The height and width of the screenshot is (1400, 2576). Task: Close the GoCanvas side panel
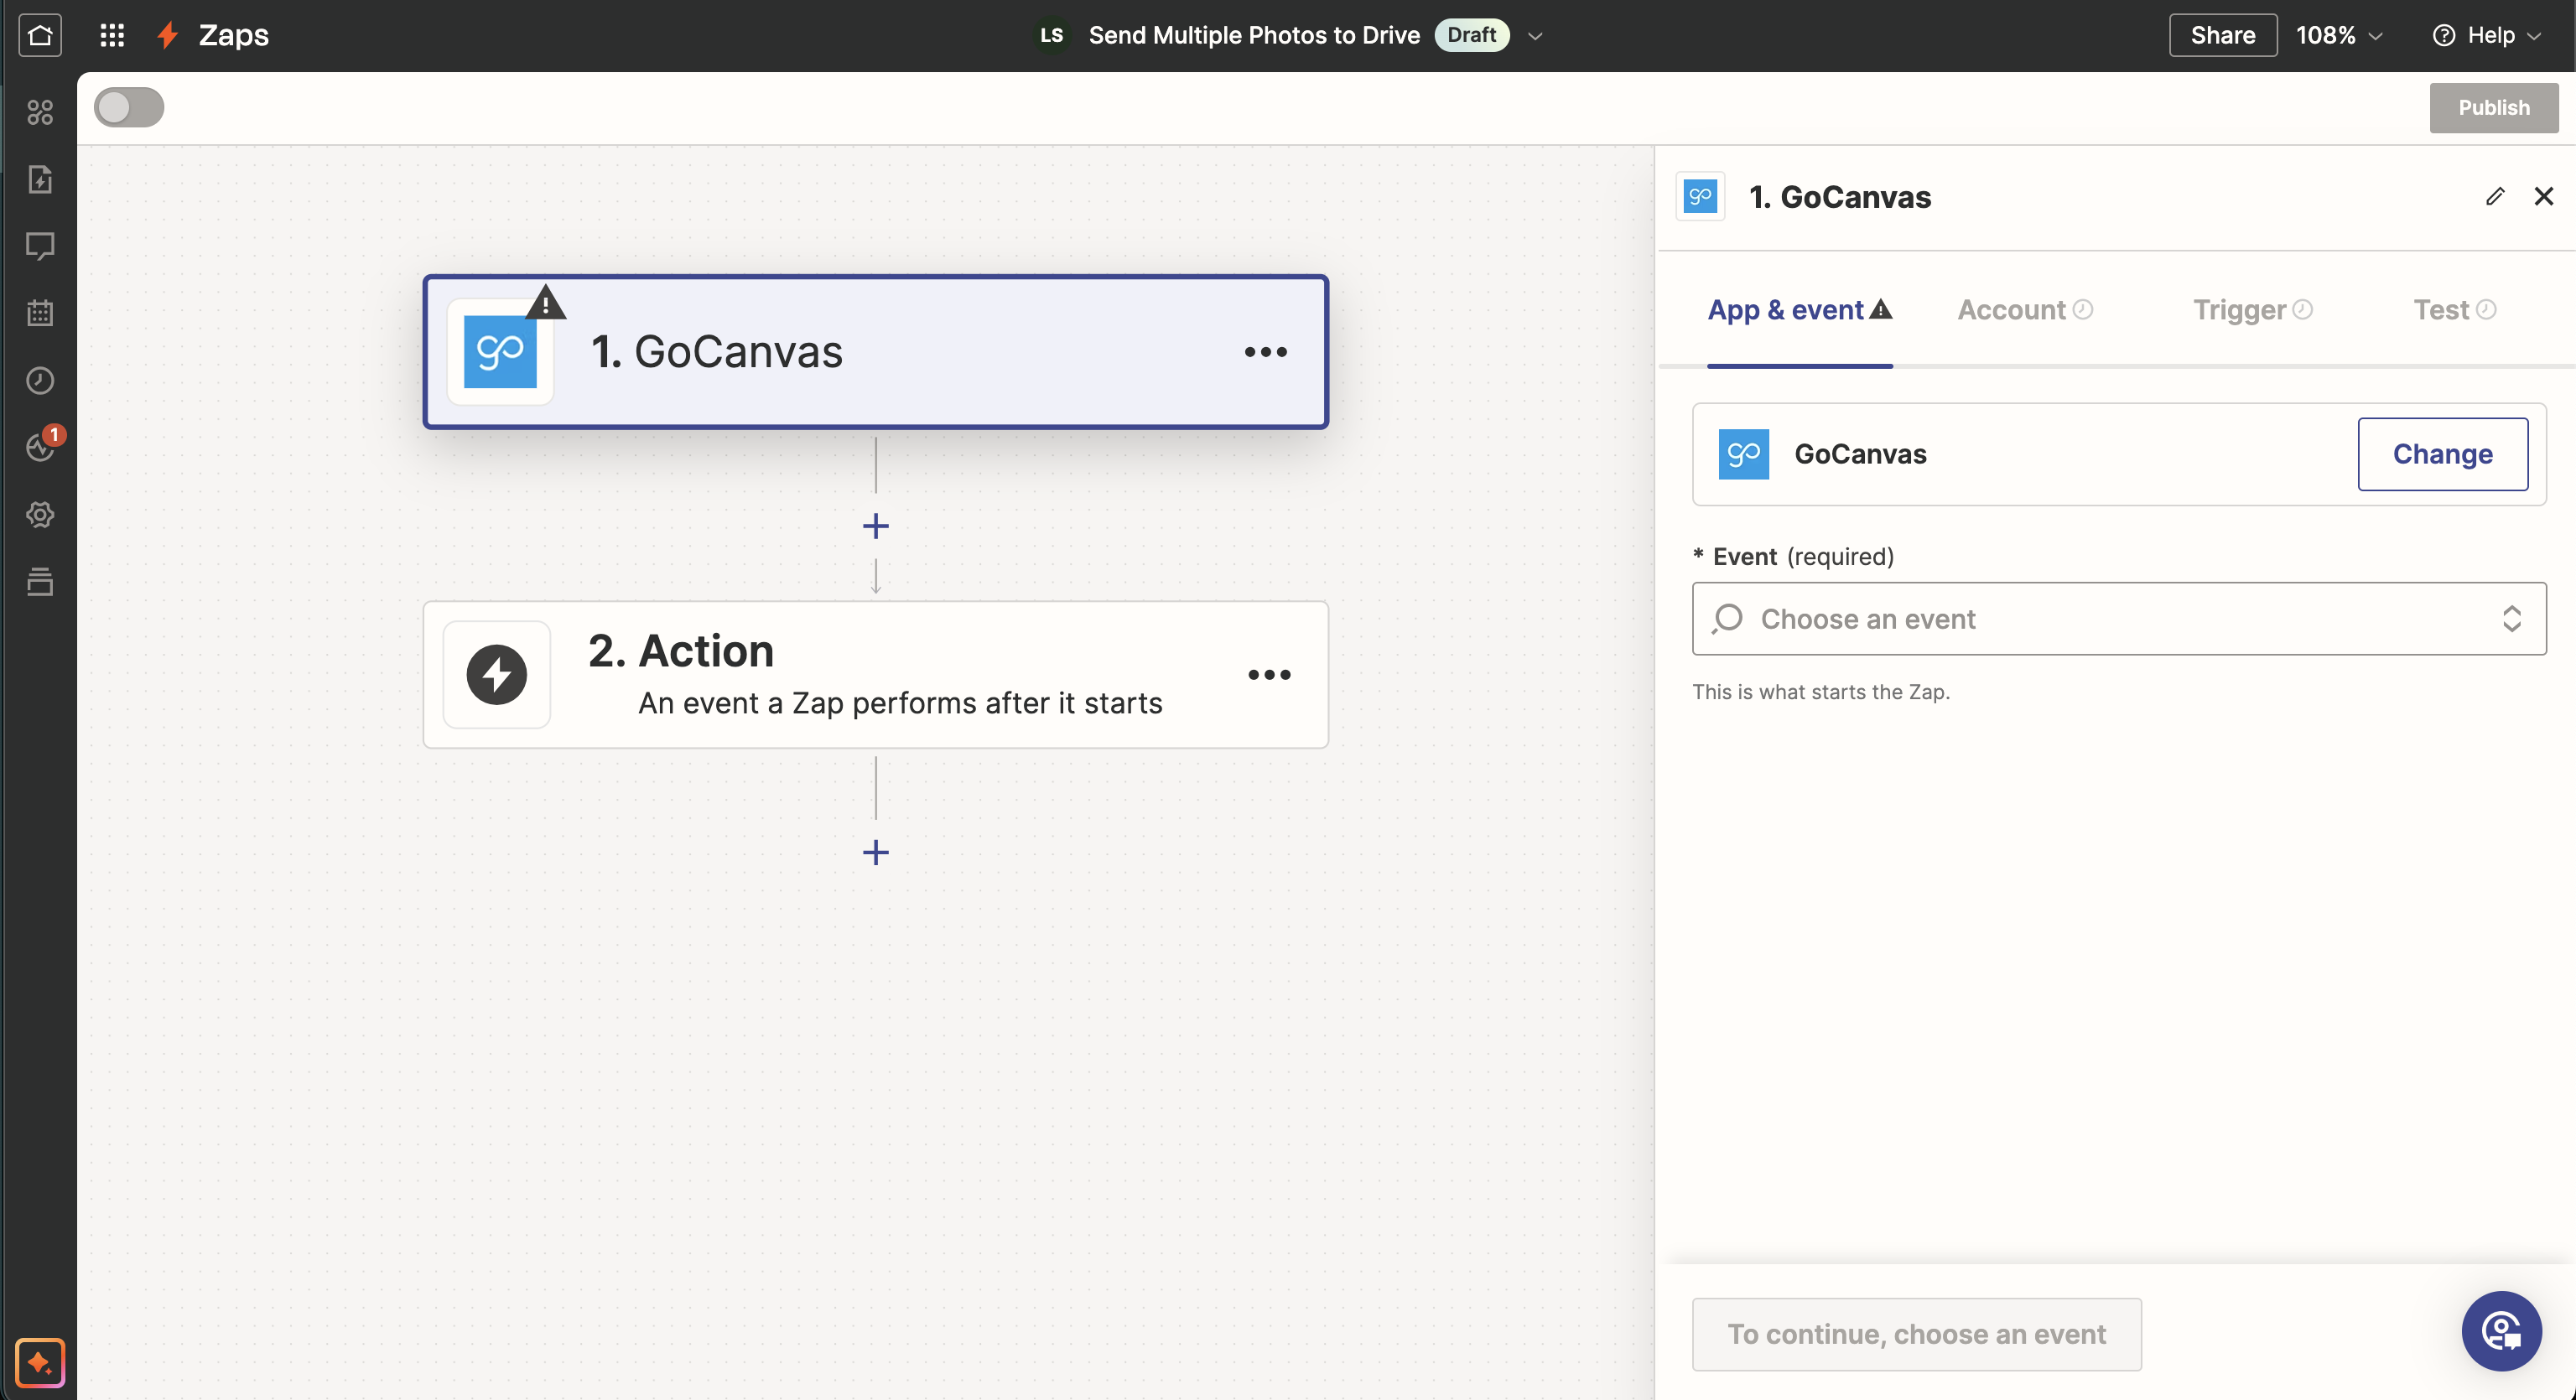click(2544, 196)
